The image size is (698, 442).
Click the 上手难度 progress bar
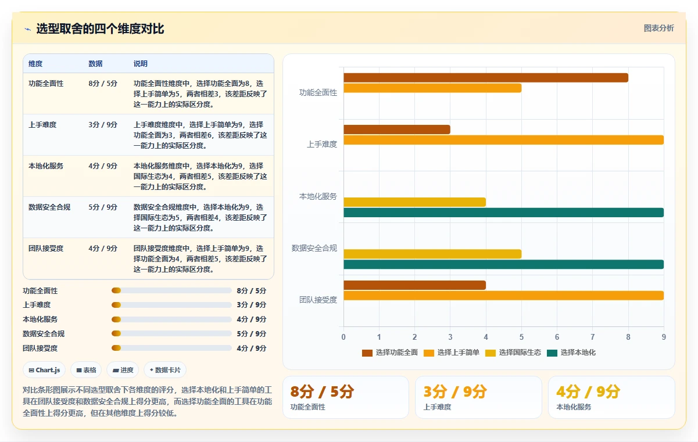[x=171, y=305]
